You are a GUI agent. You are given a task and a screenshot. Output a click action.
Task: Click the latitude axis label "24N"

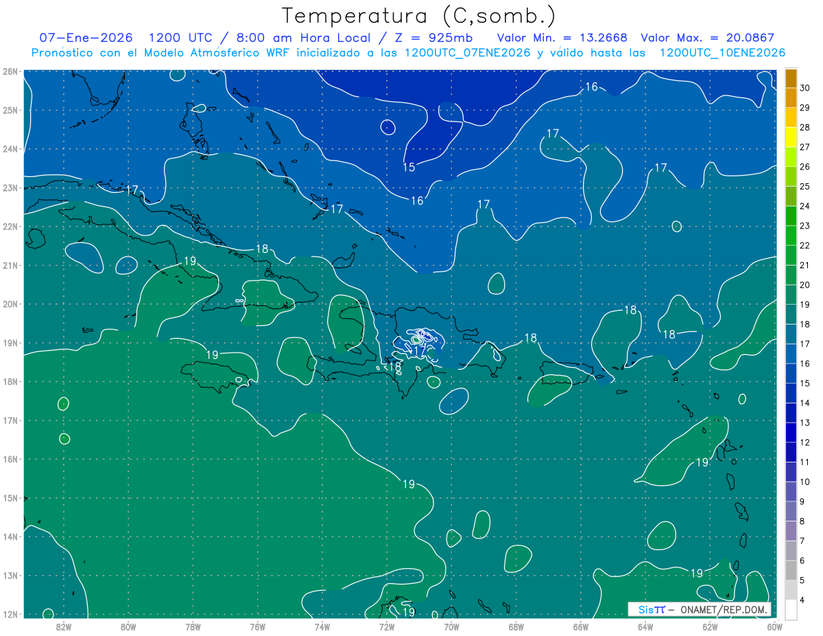pos(10,149)
